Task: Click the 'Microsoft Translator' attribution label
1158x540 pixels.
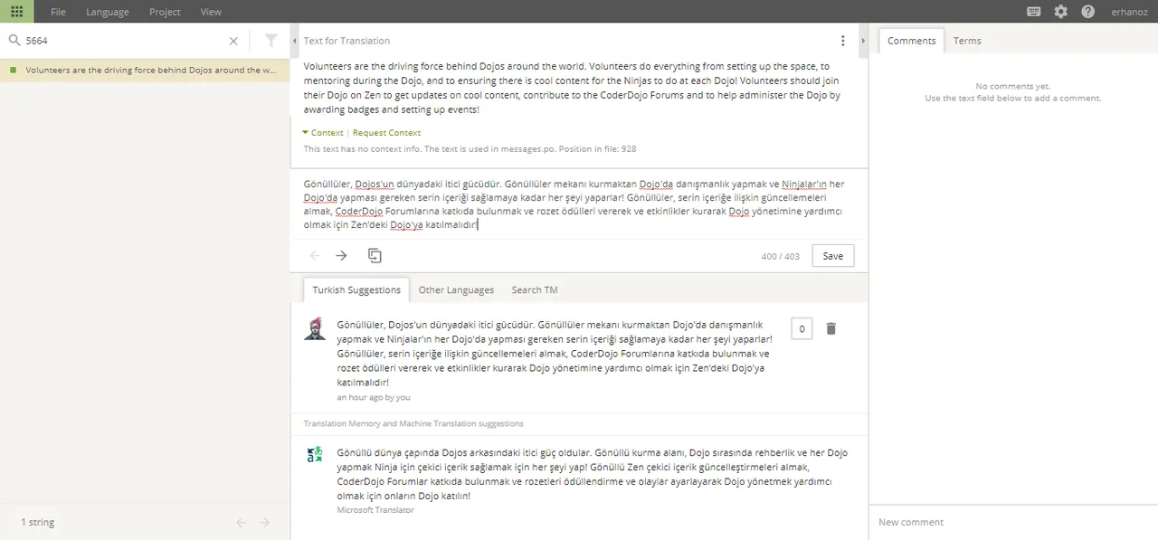Action: tap(375, 510)
